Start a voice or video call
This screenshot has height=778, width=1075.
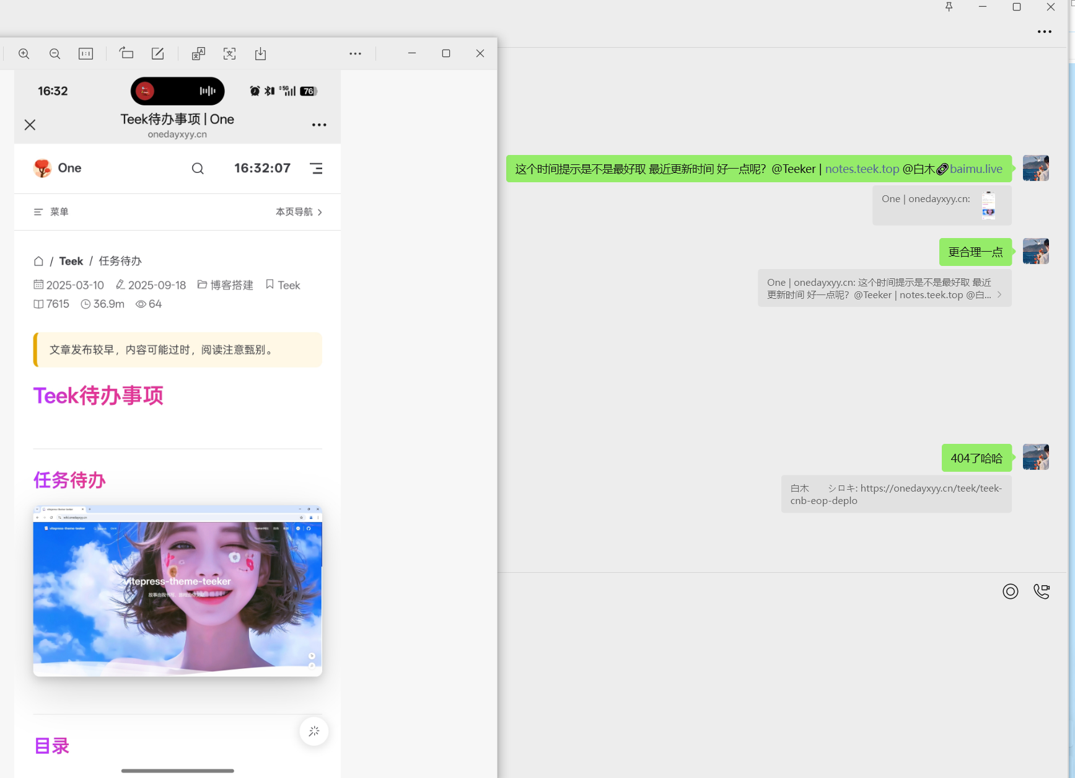coord(1042,591)
